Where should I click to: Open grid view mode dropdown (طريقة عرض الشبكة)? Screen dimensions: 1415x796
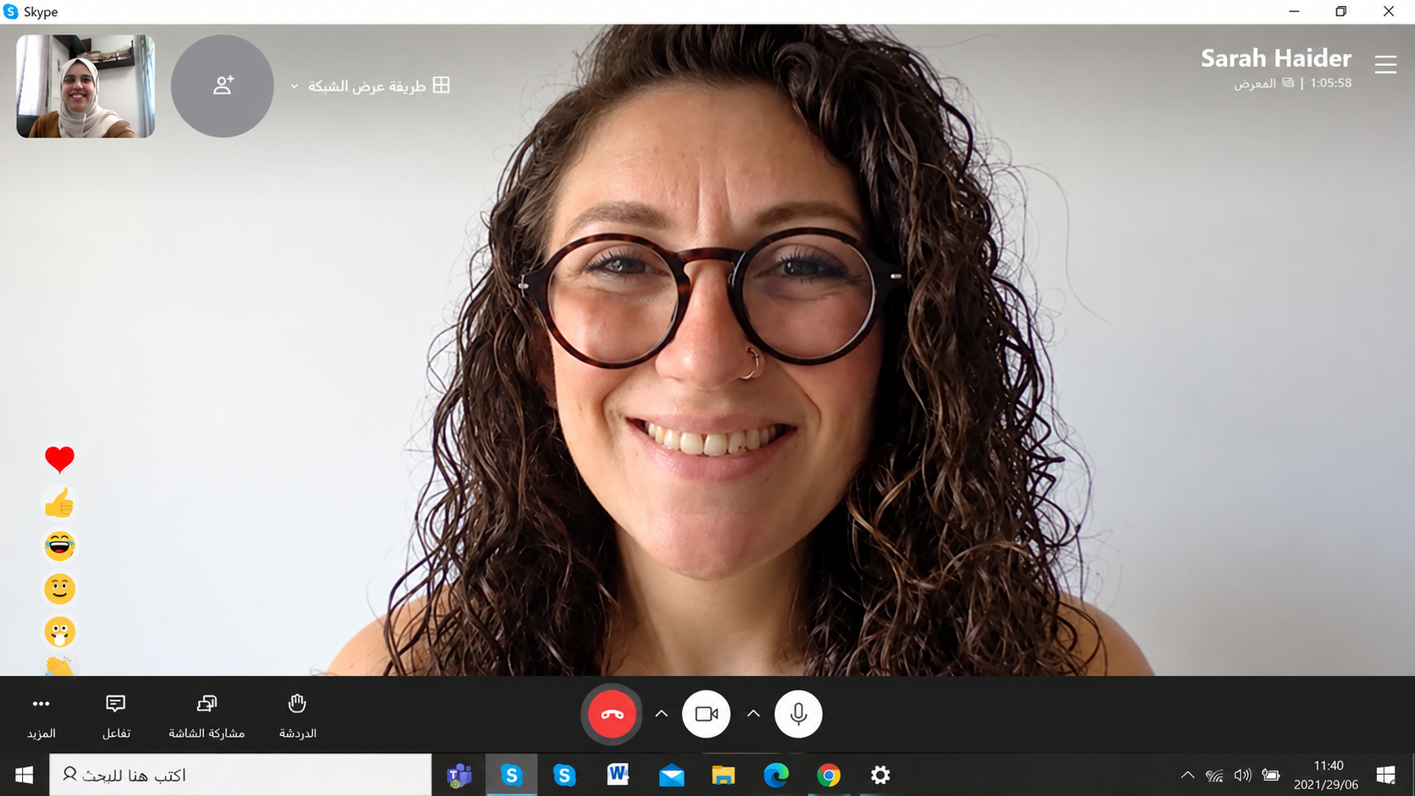point(370,85)
